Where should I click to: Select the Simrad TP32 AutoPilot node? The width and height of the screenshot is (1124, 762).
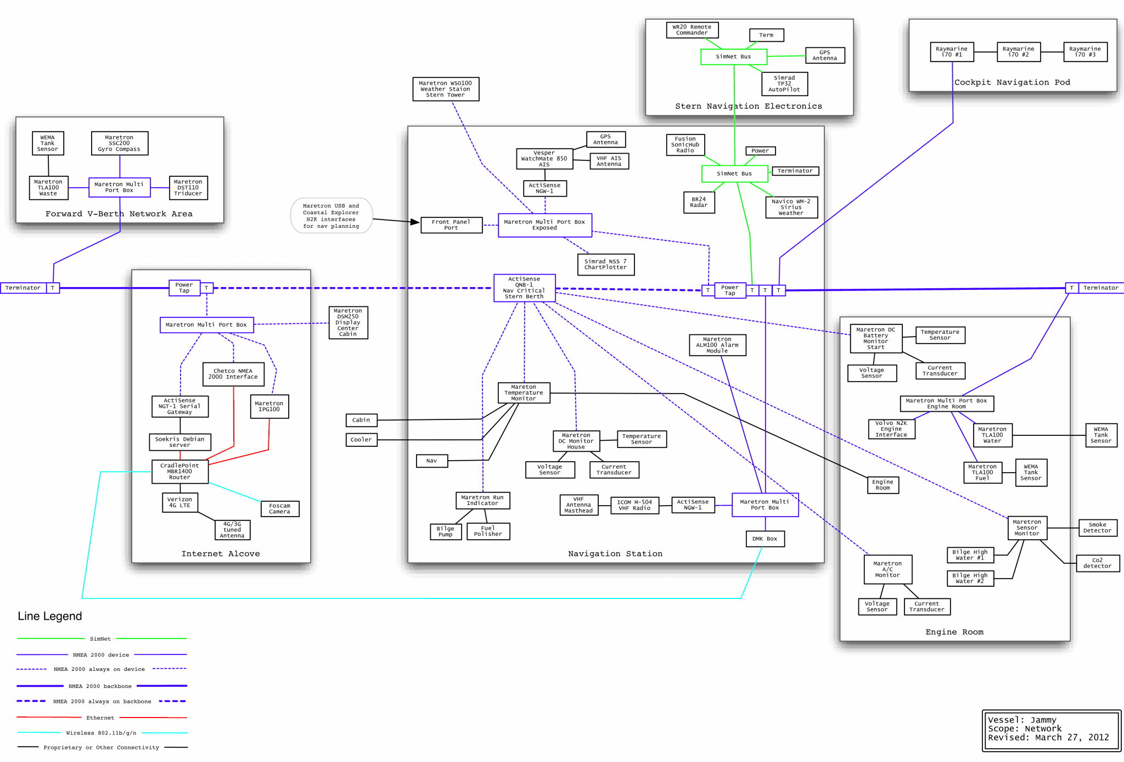(x=785, y=84)
